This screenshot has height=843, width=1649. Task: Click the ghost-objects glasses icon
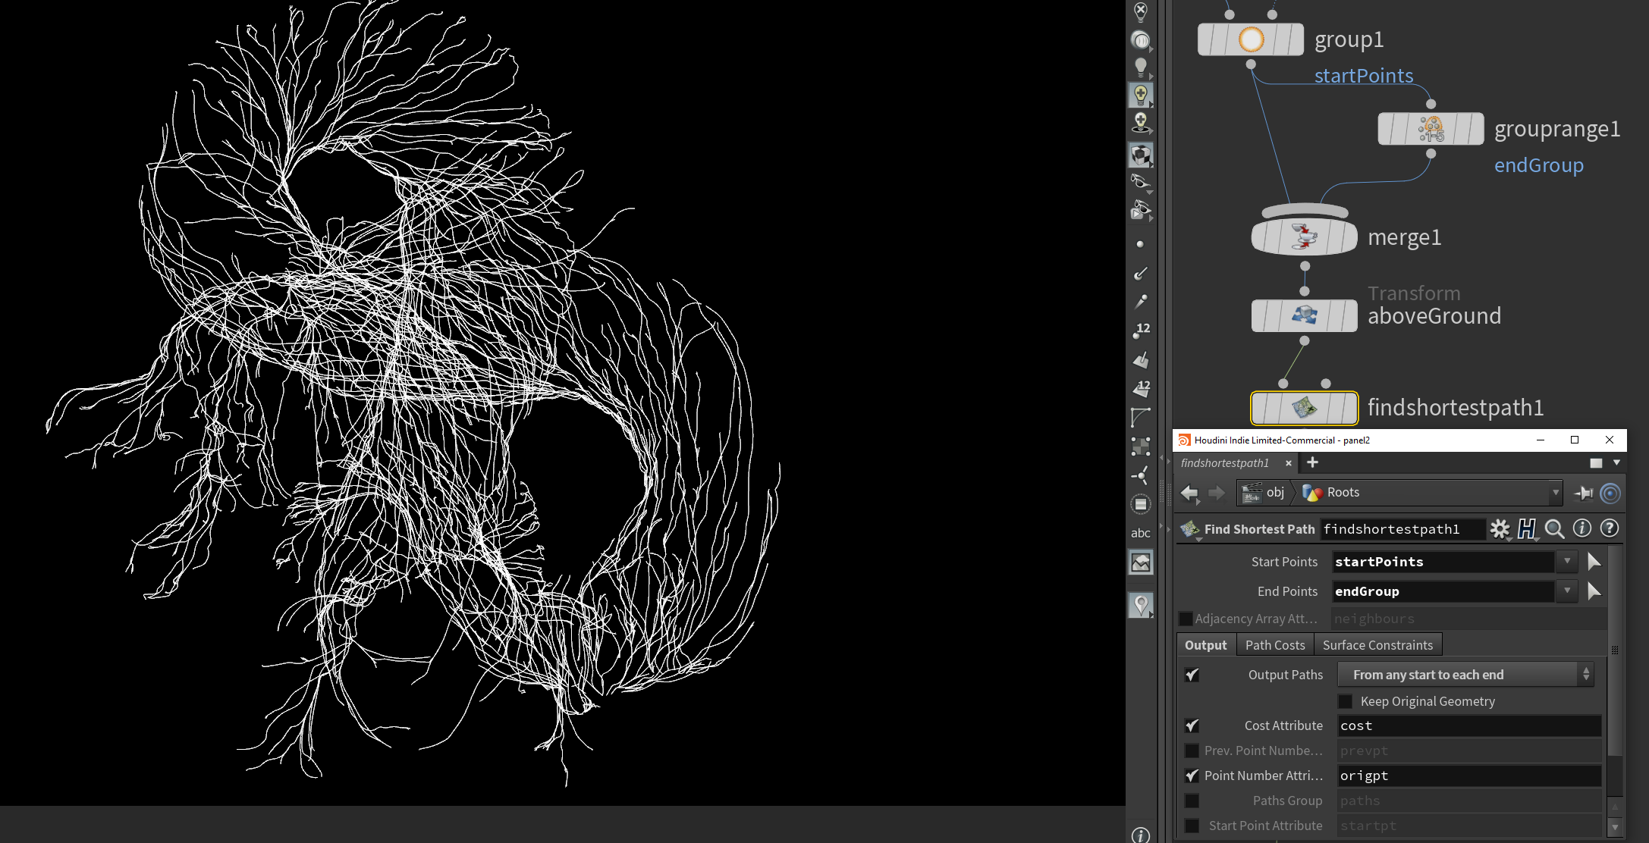[x=1141, y=210]
